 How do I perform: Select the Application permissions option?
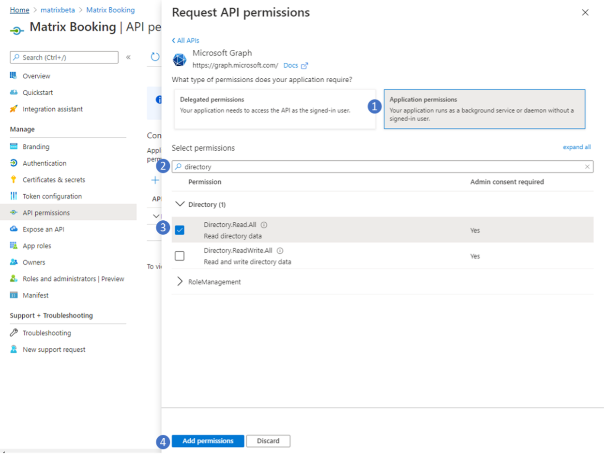(x=485, y=109)
